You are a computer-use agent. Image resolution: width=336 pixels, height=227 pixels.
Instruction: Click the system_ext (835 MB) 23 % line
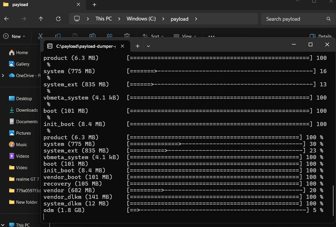point(183,150)
